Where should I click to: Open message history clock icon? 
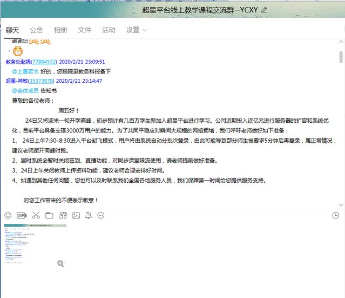(336, 215)
